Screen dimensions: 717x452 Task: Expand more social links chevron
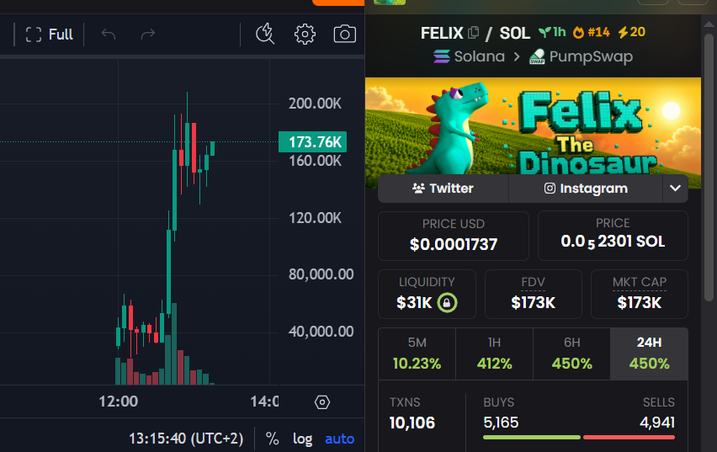click(676, 189)
